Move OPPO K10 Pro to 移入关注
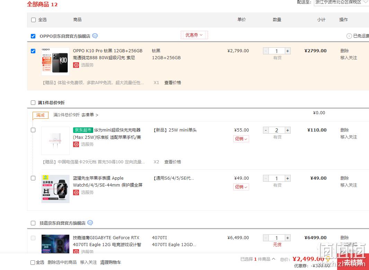This screenshot has width=369, height=270. pyautogui.click(x=349, y=57)
